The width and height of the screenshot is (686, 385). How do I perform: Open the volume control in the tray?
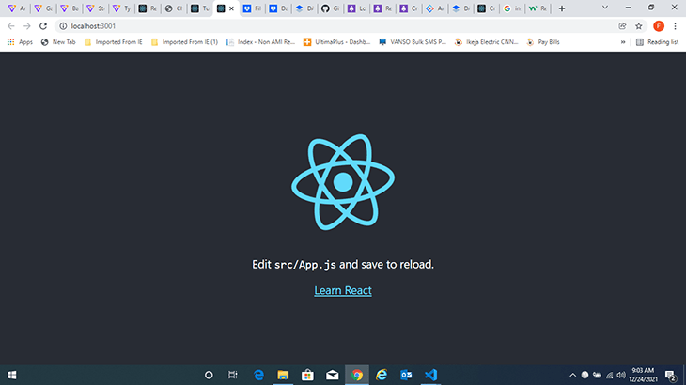[x=621, y=375]
